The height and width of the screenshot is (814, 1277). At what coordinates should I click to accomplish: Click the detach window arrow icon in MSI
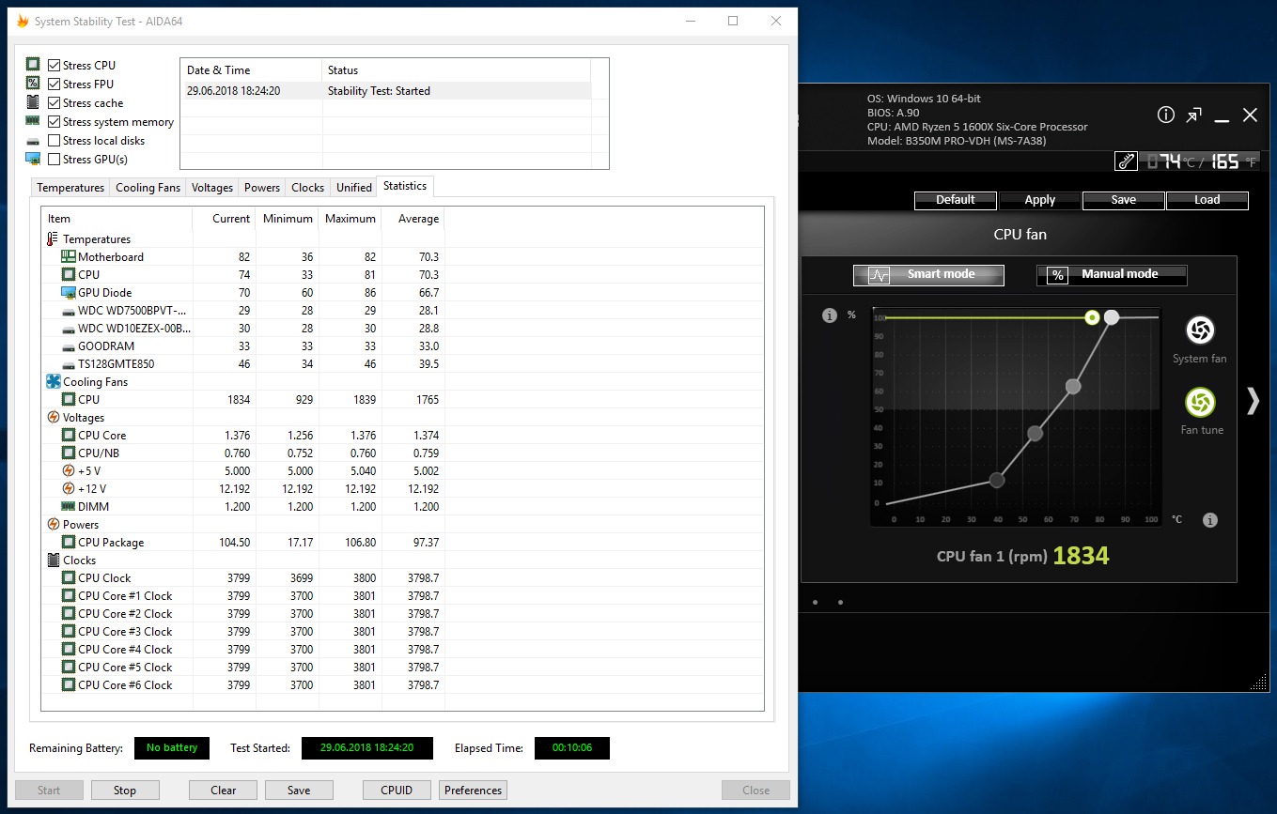tap(1193, 115)
